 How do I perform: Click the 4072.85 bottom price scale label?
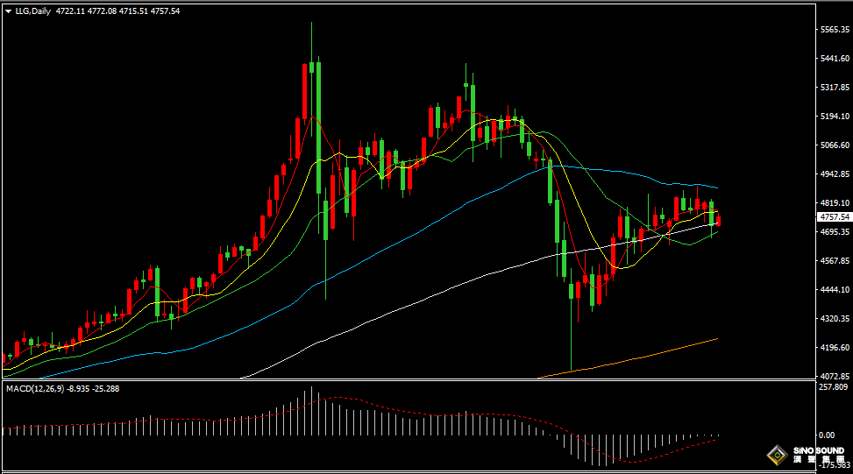[835, 376]
